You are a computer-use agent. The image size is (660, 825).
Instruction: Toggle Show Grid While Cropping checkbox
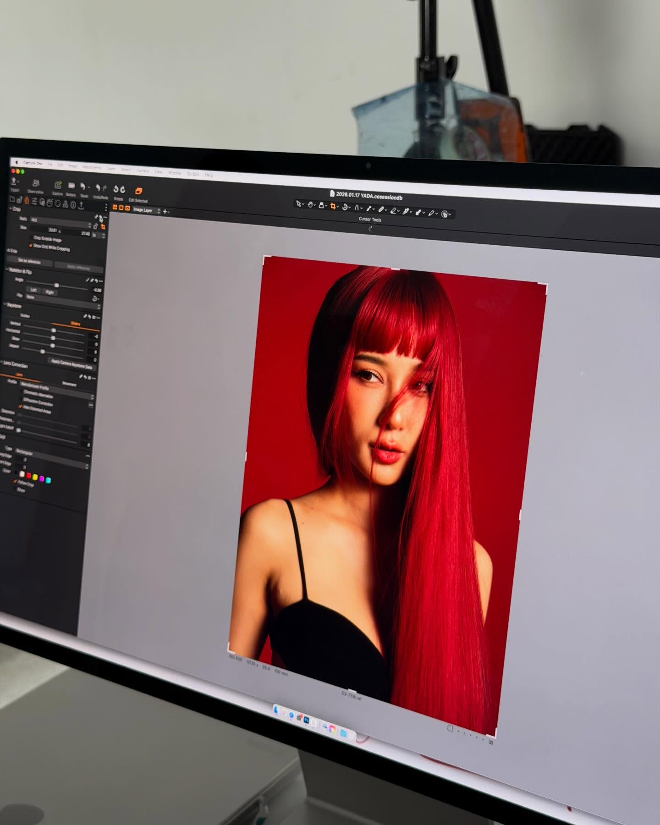[x=31, y=246]
